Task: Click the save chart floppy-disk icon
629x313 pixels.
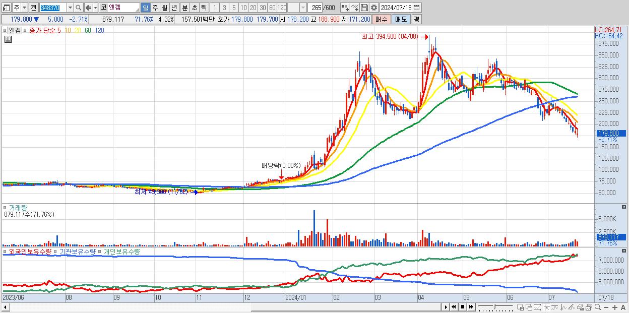Action: [364, 8]
